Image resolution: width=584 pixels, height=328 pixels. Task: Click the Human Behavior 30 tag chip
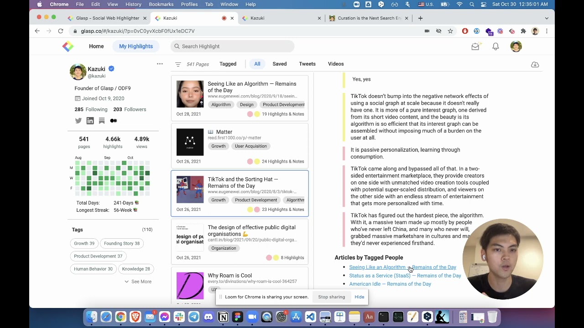click(x=93, y=269)
